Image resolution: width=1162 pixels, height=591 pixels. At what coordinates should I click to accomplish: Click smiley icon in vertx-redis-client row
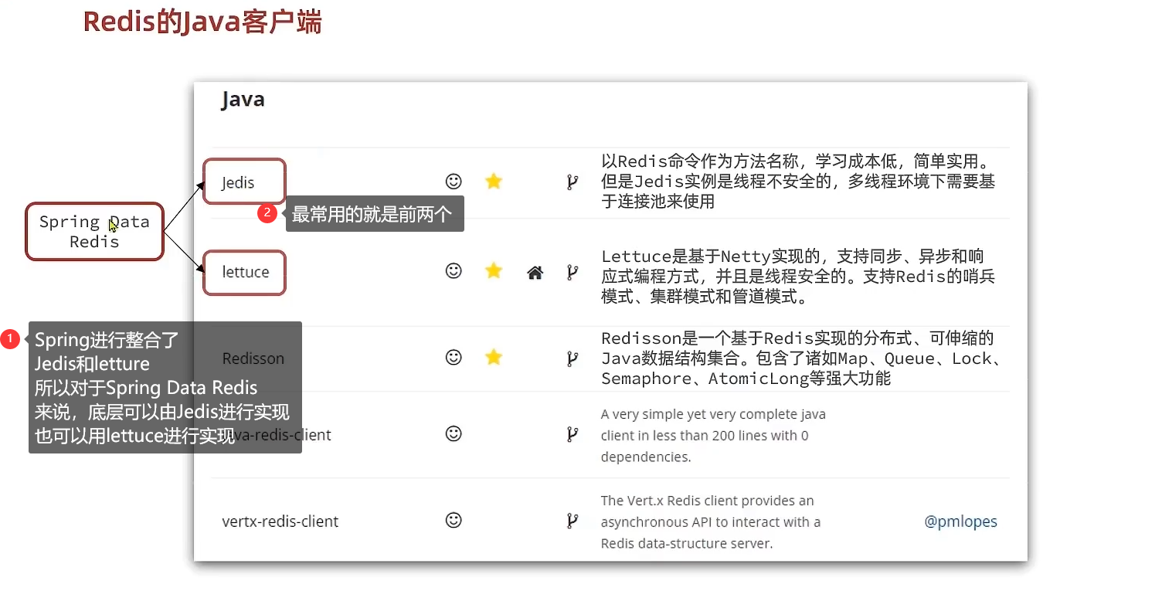tap(454, 520)
